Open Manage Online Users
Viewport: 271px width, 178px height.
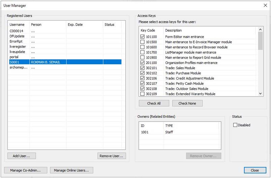click(71, 170)
